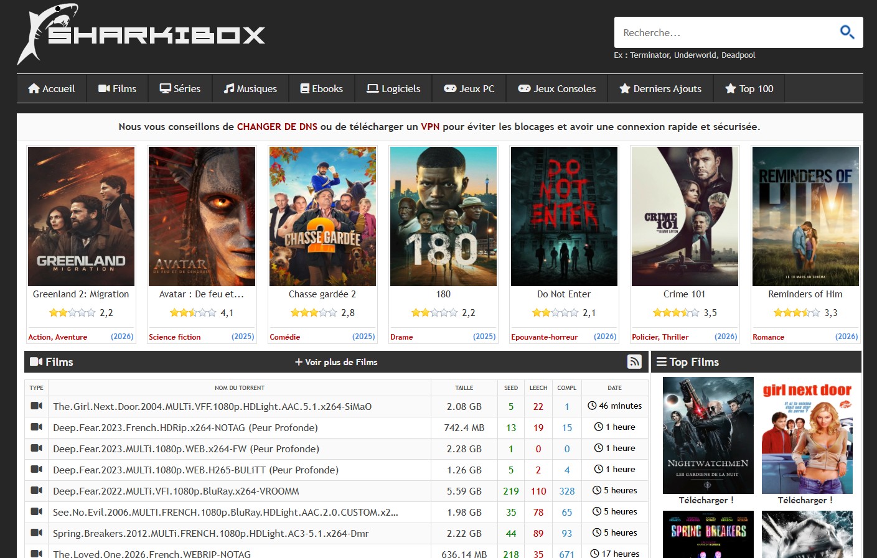The width and height of the screenshot is (877, 558).
Task: Open See.No.Evil.2006 torrent link
Action: [x=225, y=512]
